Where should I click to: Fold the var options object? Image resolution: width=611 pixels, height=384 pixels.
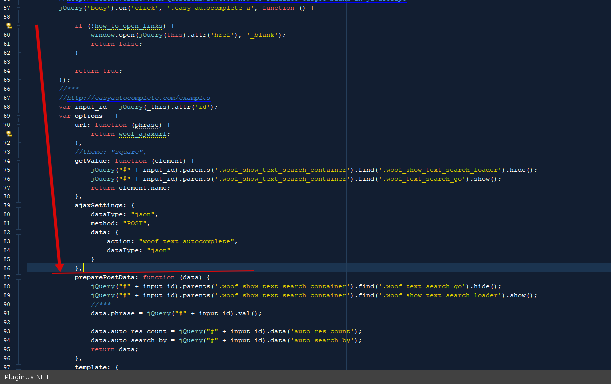[19, 116]
